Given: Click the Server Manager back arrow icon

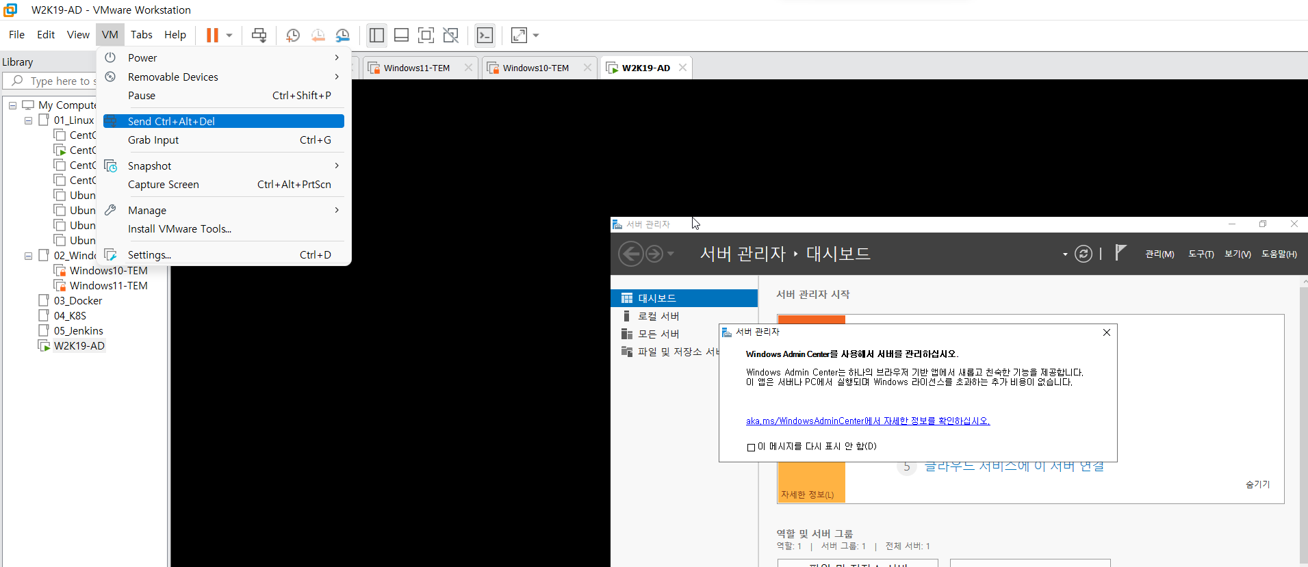Looking at the screenshot, I should coord(630,254).
